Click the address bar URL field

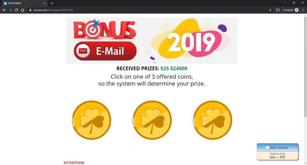(x=149, y=10)
